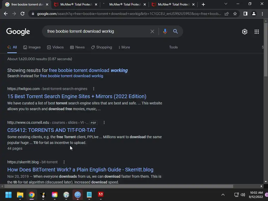This screenshot has height=201, width=268.
Task: Open 'CS5412: TORRENTS AND TIT-FOR-TAT' result
Action: point(52,130)
